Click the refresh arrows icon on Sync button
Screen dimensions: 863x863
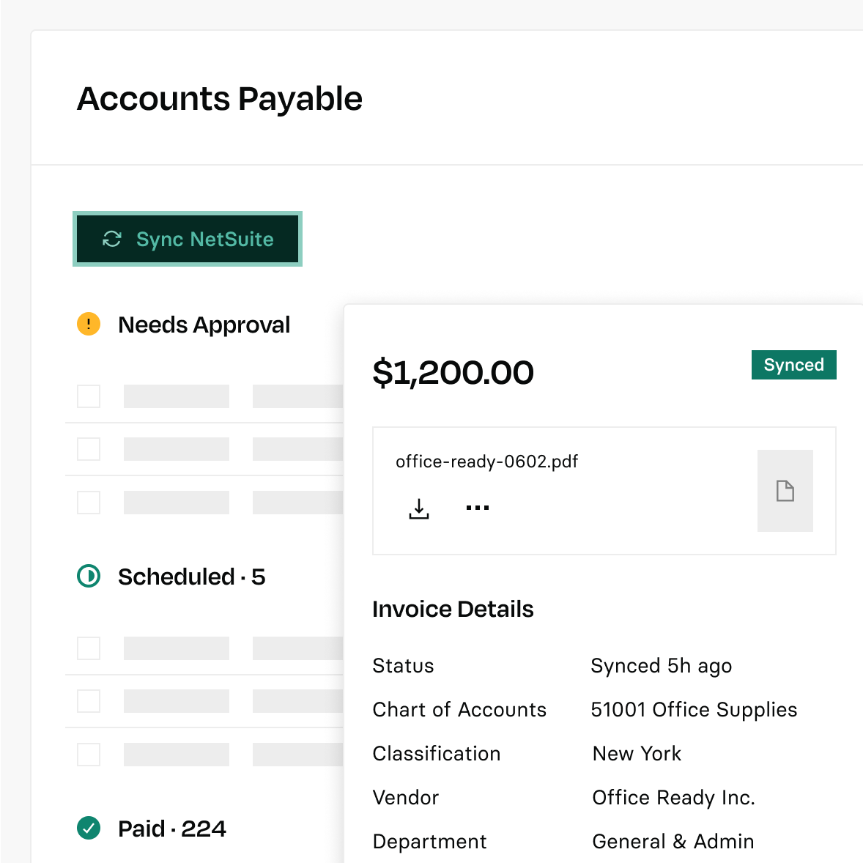[x=112, y=239]
